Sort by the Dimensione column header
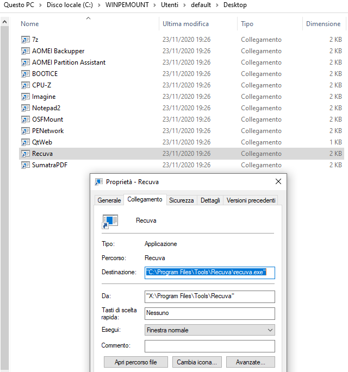The width and height of the screenshot is (348, 372). click(323, 24)
